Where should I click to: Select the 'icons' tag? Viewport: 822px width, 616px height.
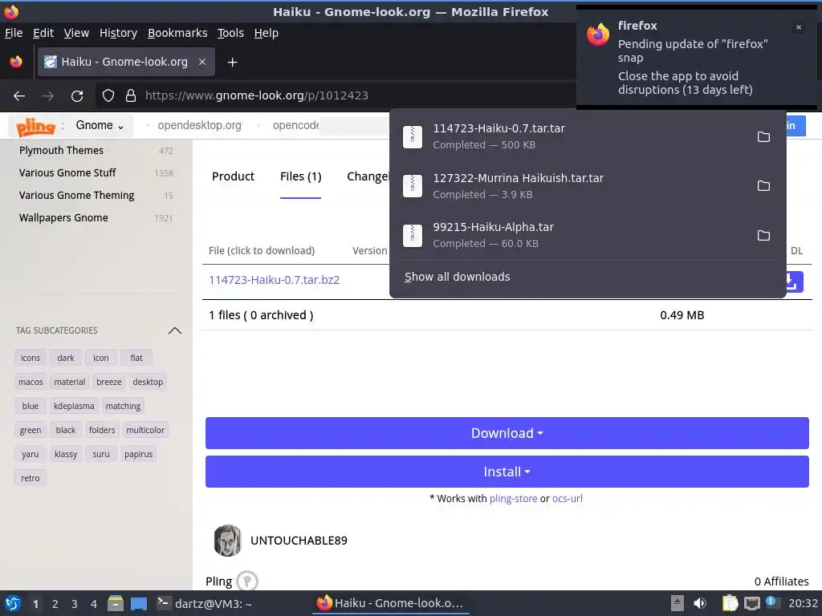point(31,358)
